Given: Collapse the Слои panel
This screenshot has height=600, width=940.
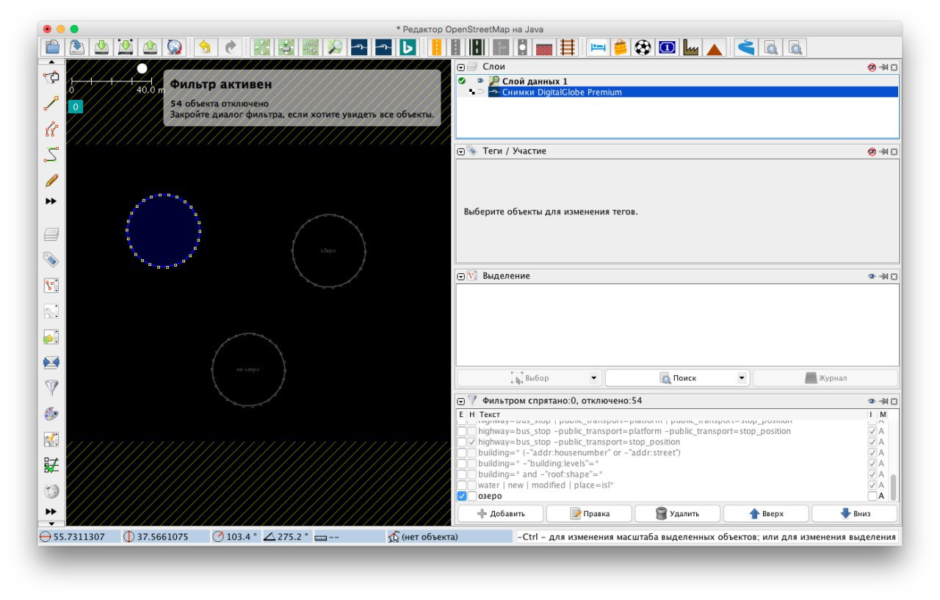Looking at the screenshot, I should [461, 67].
